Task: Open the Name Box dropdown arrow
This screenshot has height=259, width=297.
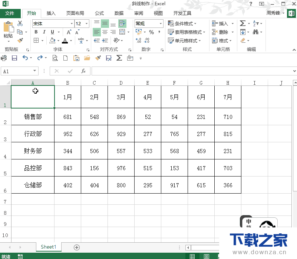Action: (x=34, y=71)
